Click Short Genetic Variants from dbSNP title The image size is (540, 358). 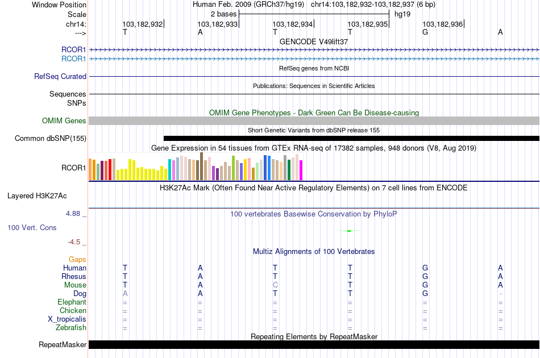[314, 130]
